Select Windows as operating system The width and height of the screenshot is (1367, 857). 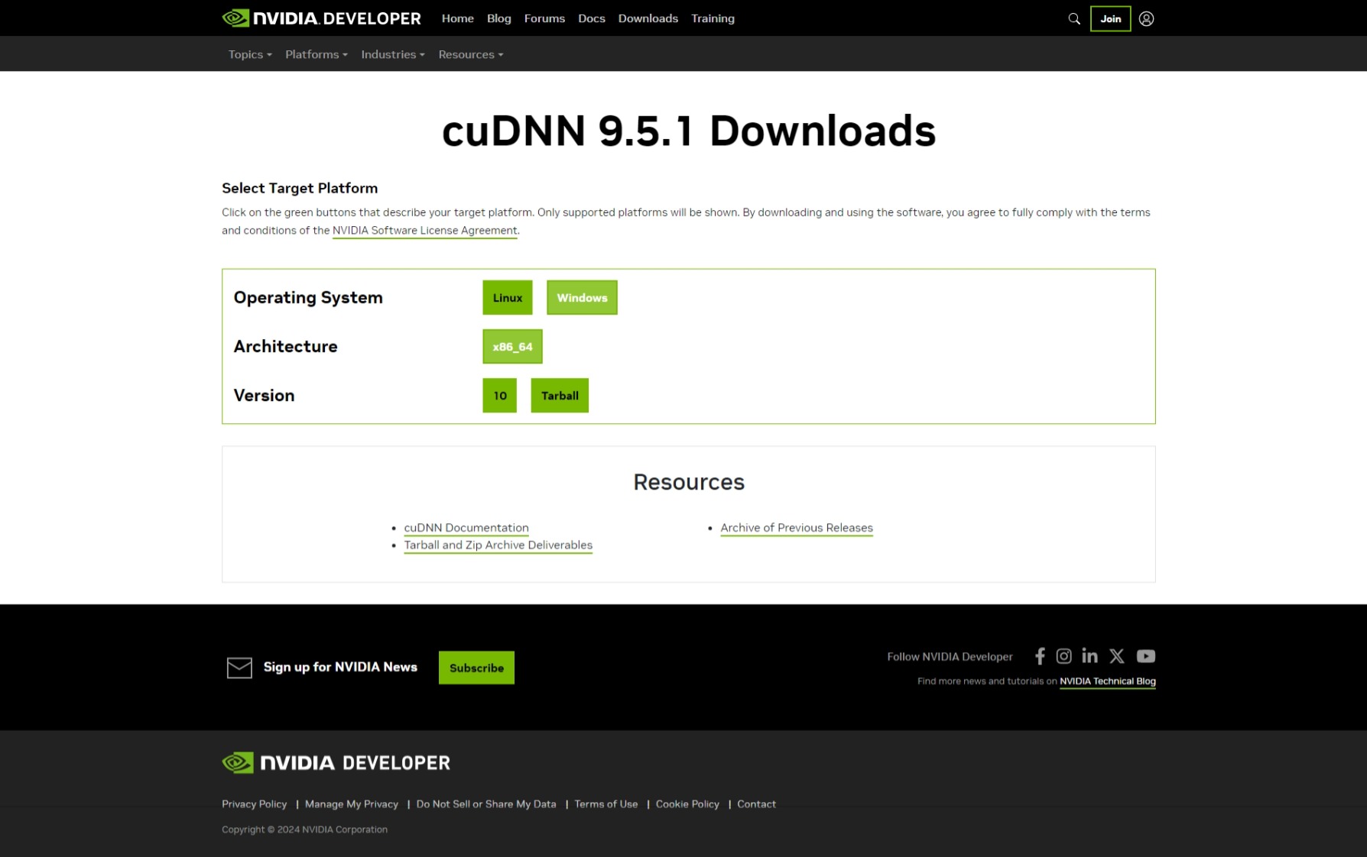(582, 298)
